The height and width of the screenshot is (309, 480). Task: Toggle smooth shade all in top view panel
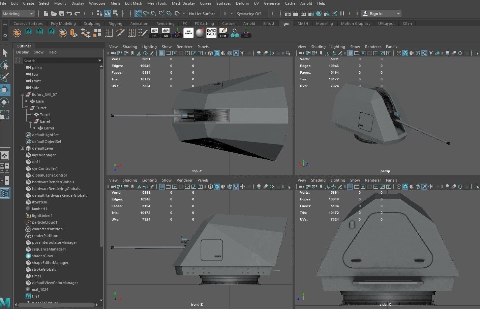click(x=217, y=53)
